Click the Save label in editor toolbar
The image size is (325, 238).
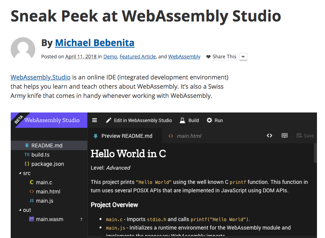pyautogui.click(x=309, y=136)
